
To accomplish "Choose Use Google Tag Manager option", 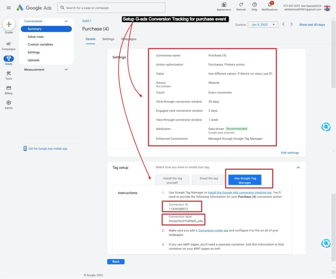I will 245,180.
